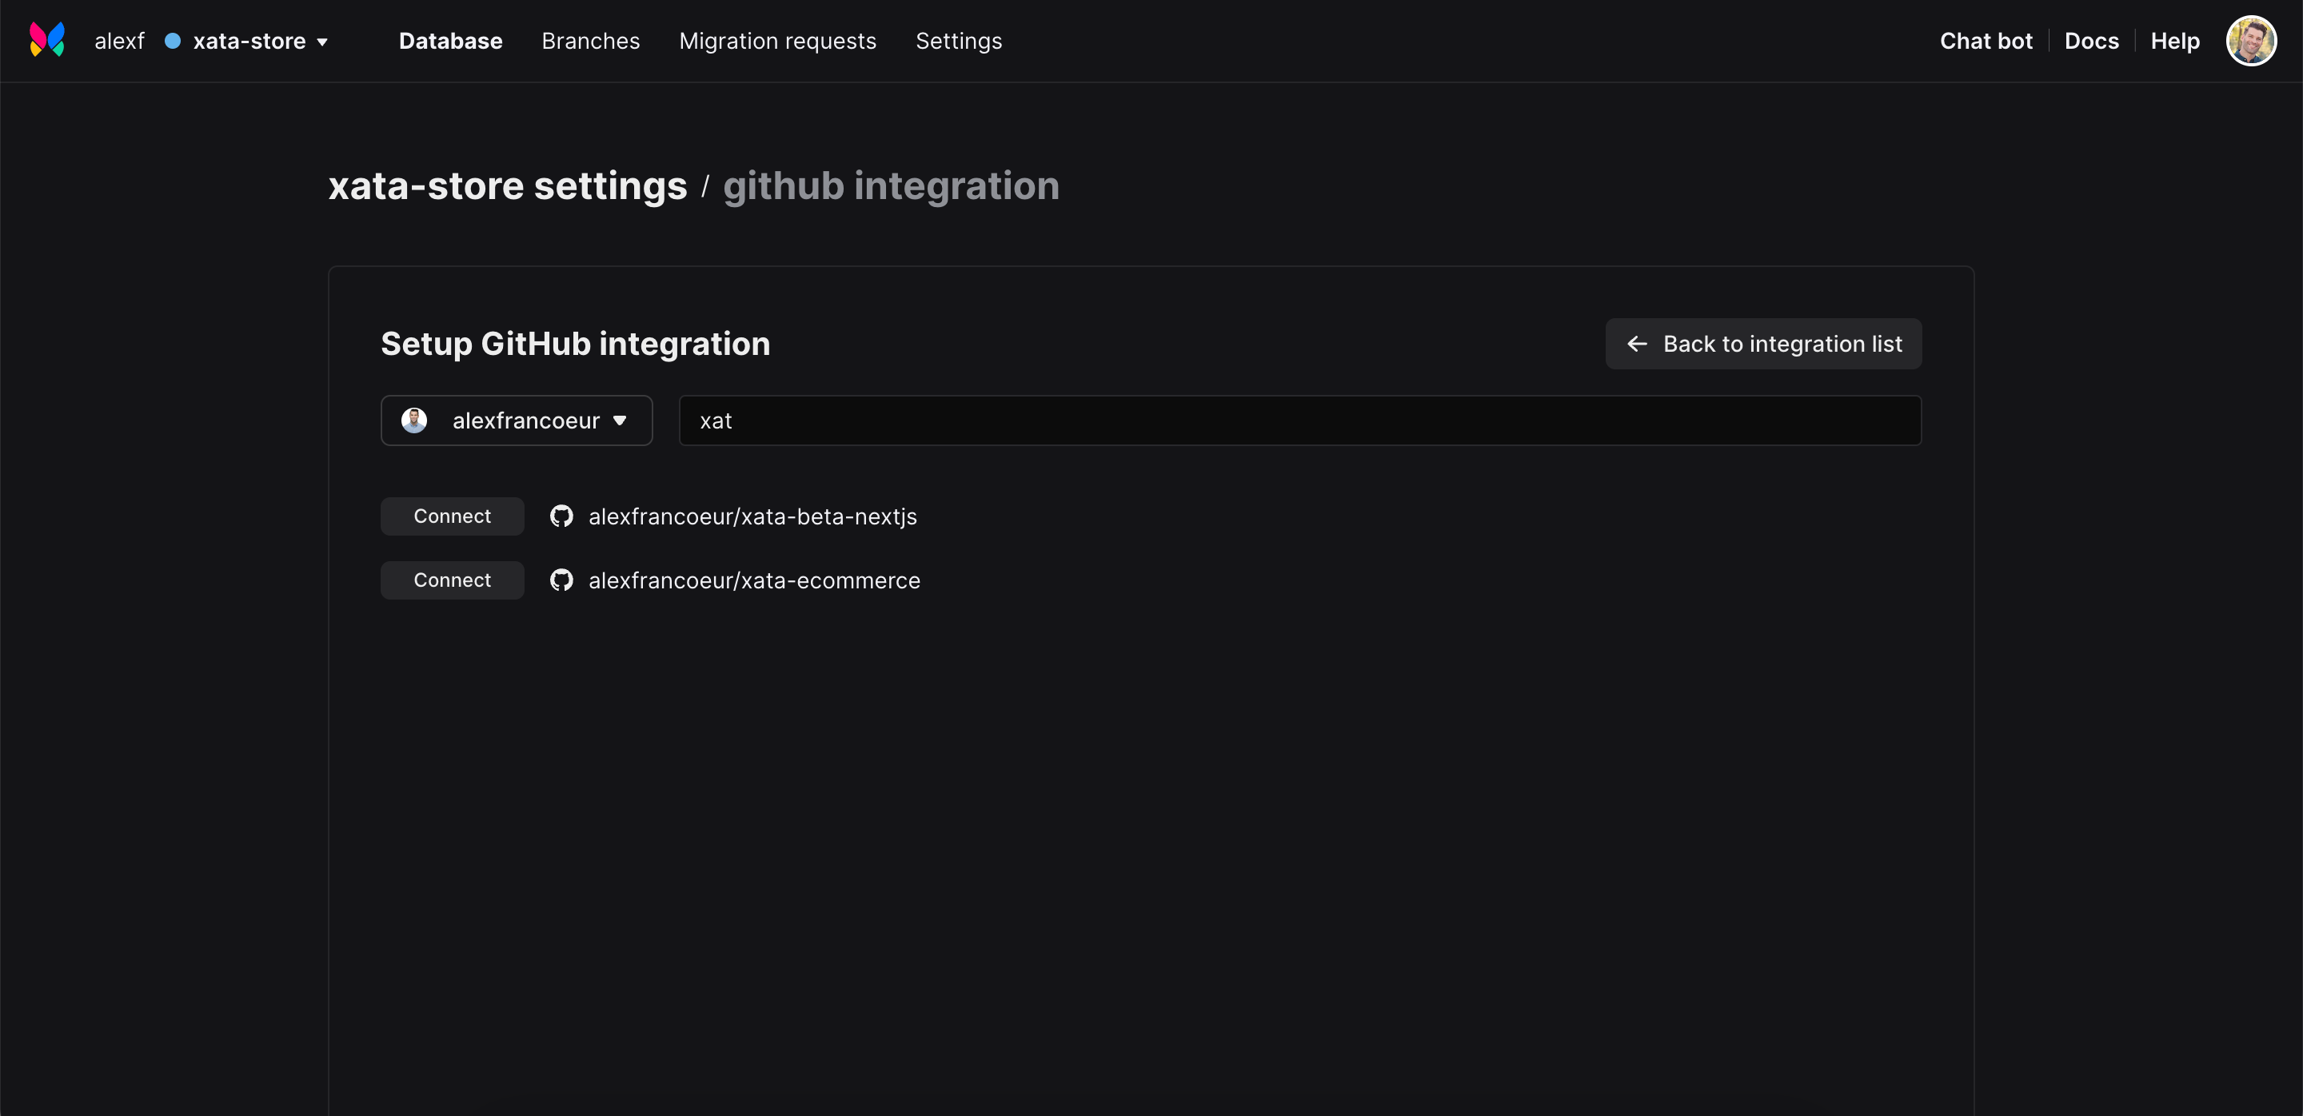Open Docs link in header
This screenshot has height=1116, width=2303.
[2091, 41]
